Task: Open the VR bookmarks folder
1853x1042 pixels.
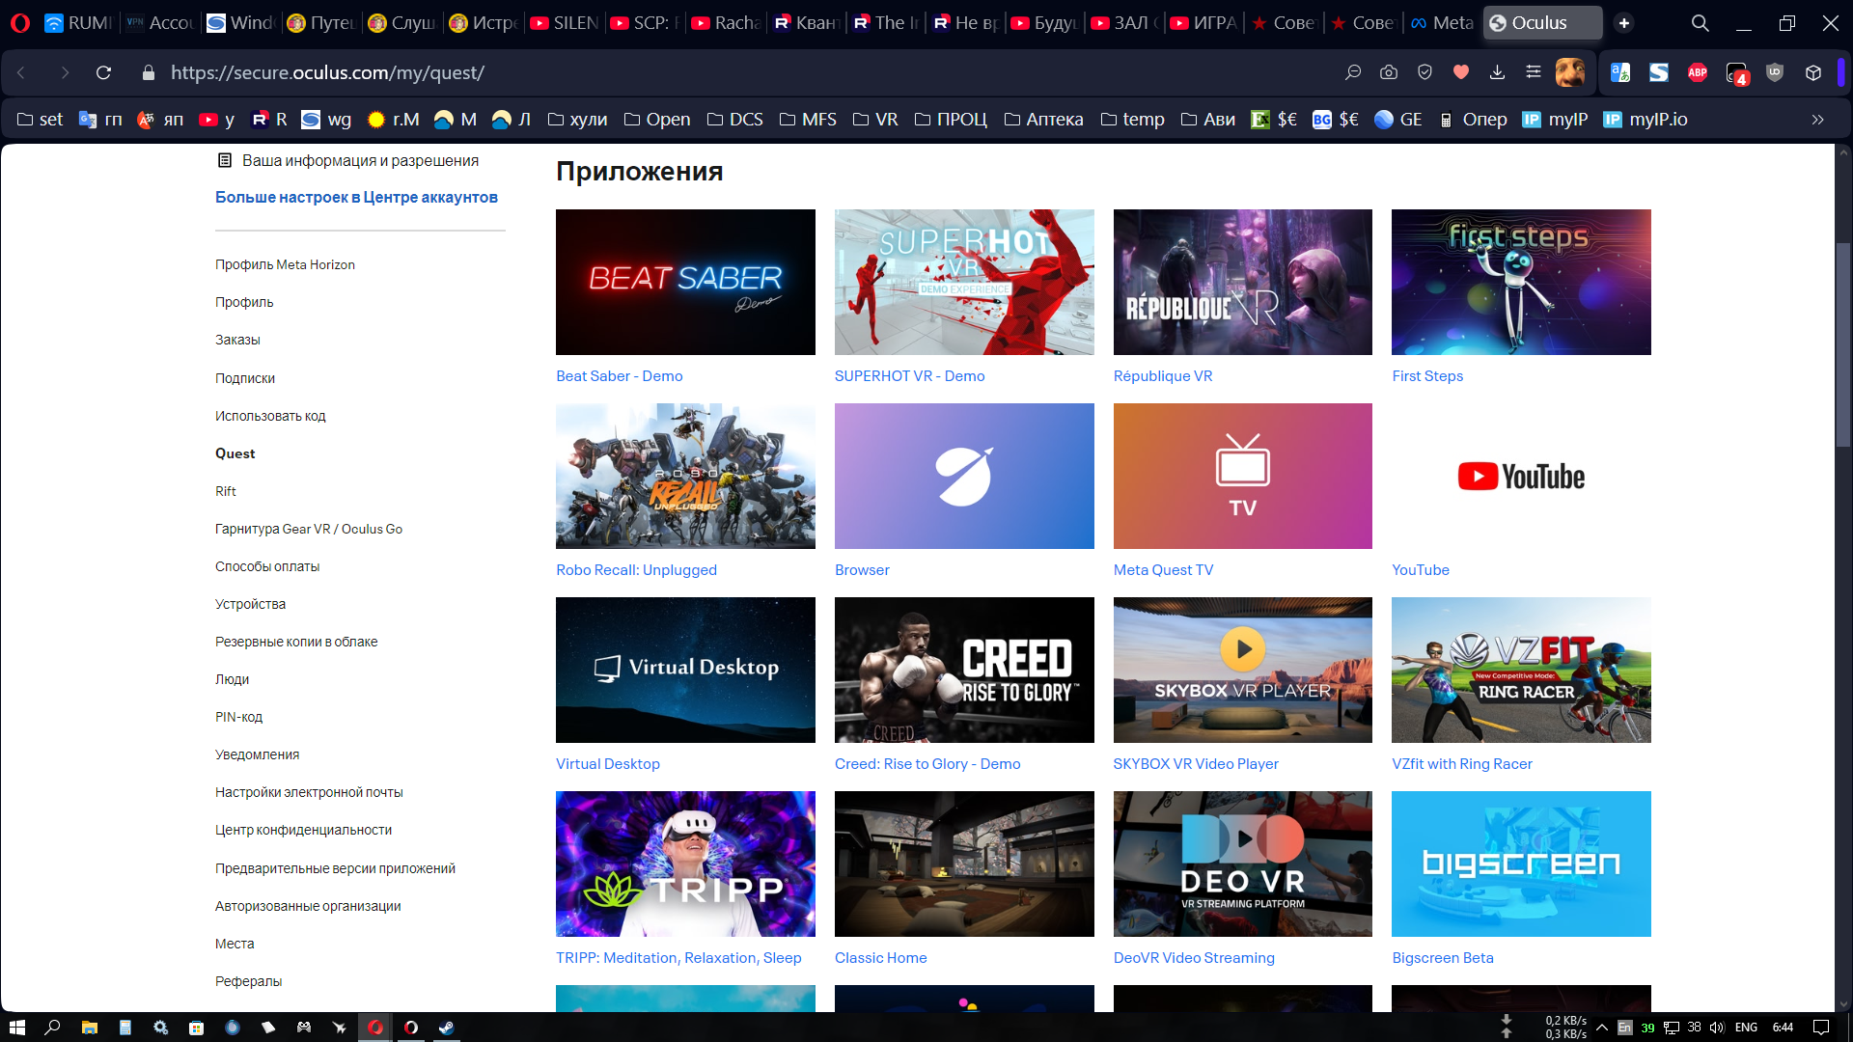Action: click(x=875, y=120)
